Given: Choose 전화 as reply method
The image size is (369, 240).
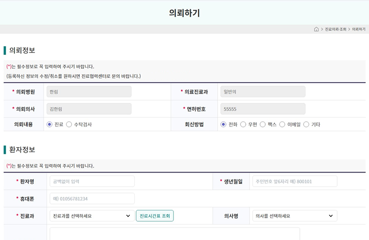Looking at the screenshot, I should coord(224,125).
